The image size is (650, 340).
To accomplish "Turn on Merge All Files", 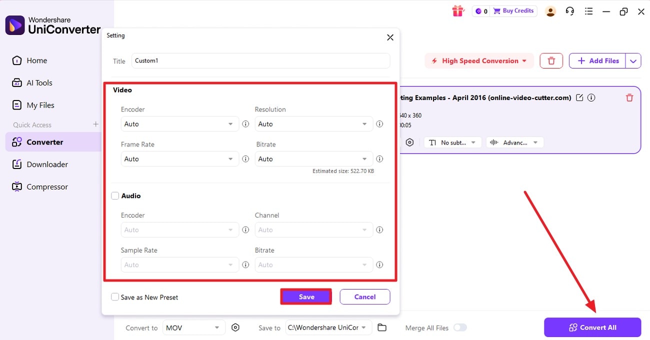I will point(460,327).
